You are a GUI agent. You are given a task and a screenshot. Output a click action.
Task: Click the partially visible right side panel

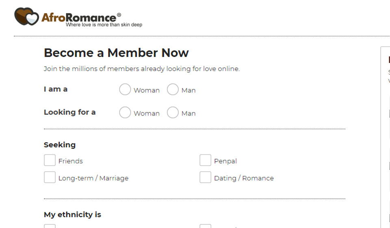tap(386, 138)
